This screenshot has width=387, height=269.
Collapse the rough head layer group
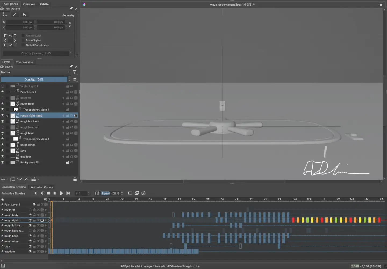tap(18, 134)
